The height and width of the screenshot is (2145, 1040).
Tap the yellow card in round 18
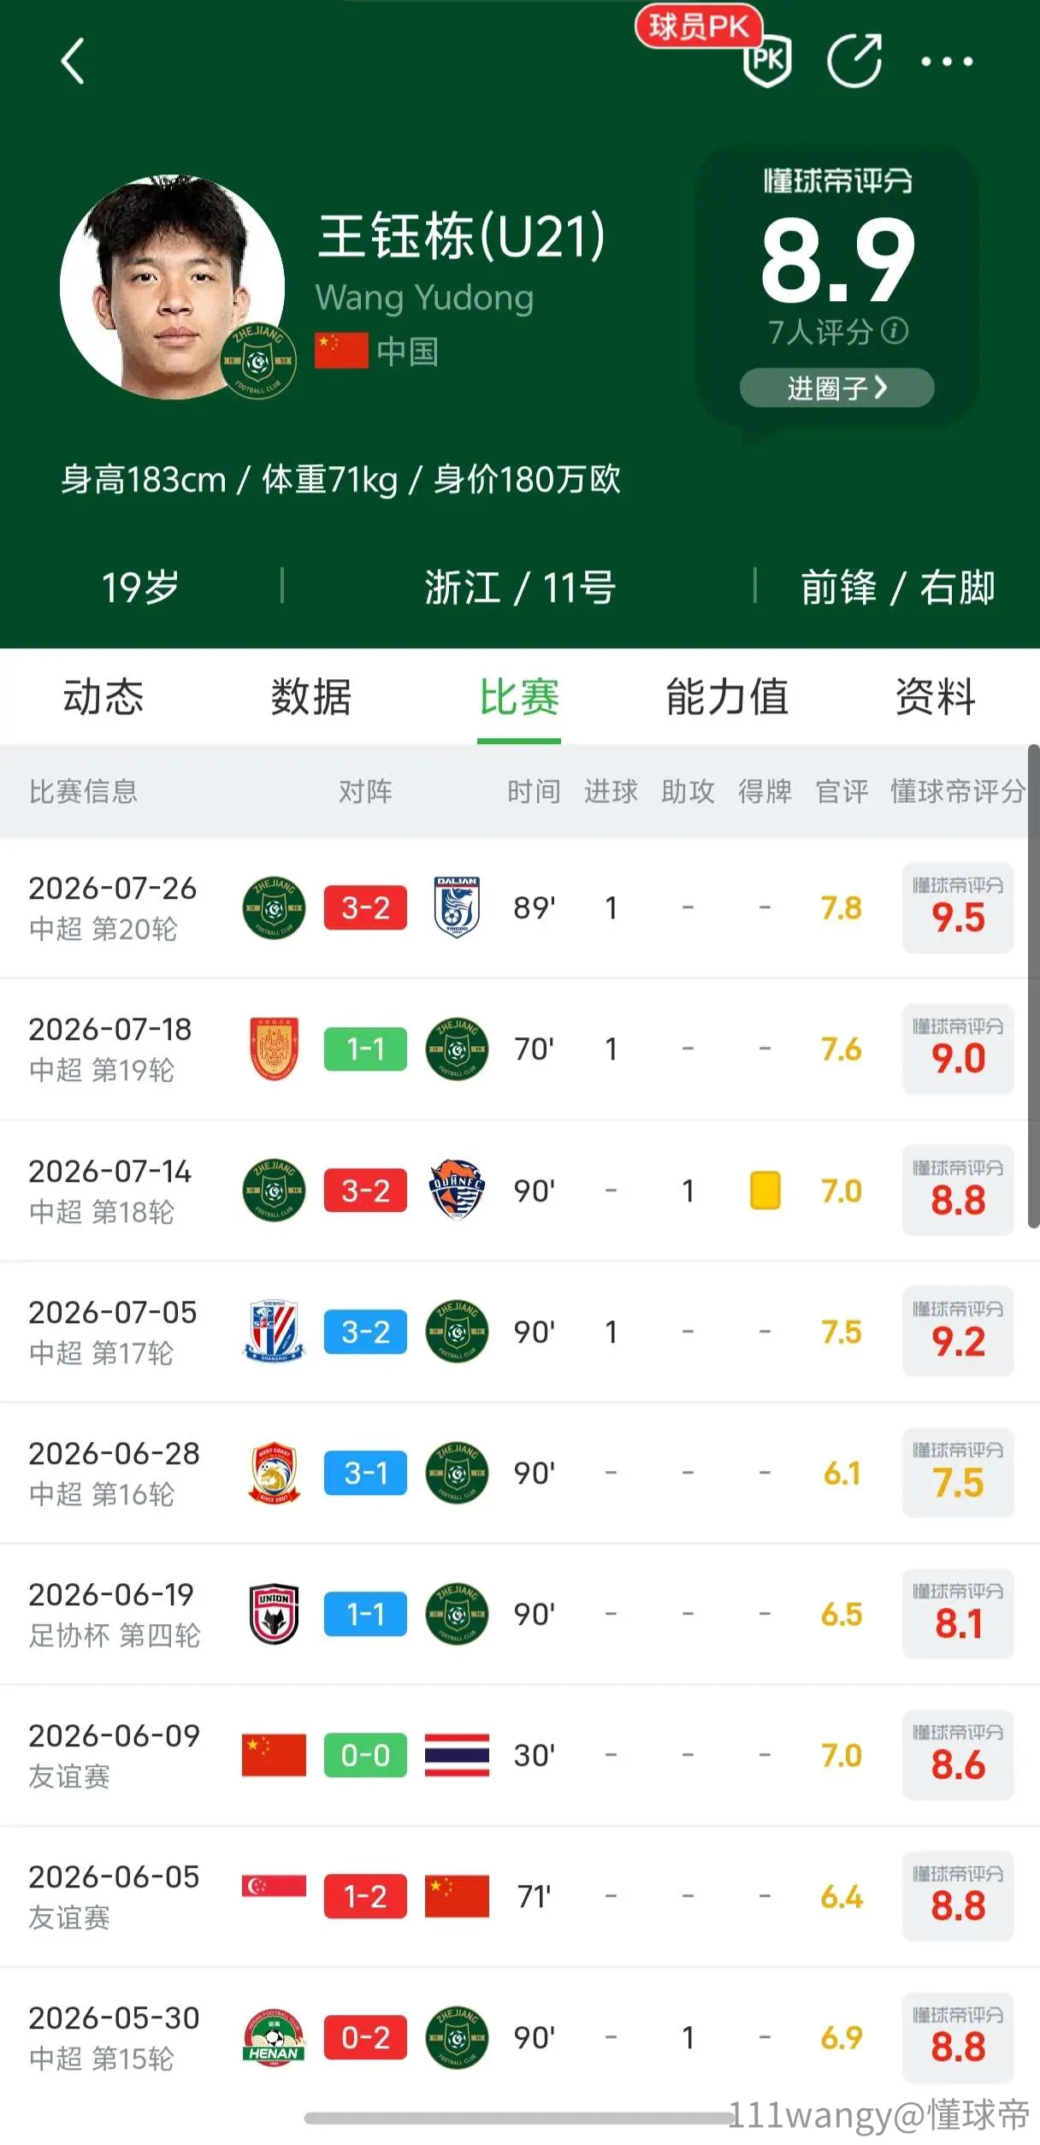765,1191
